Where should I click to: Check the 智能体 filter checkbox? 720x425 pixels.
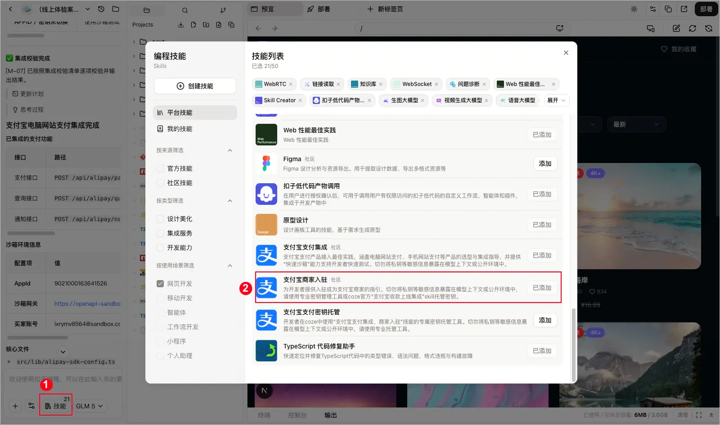coord(160,312)
